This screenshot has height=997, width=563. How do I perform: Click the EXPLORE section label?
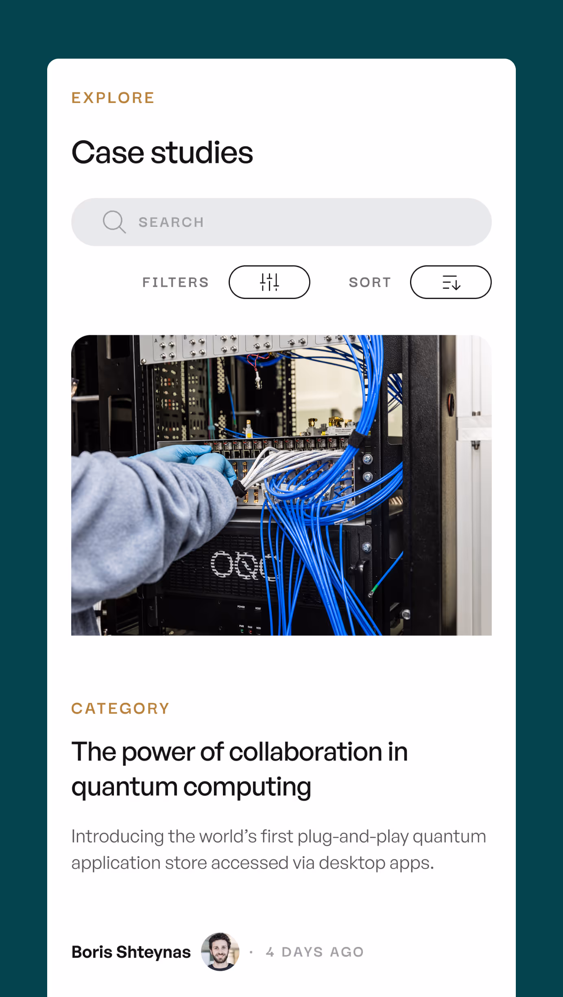(113, 98)
